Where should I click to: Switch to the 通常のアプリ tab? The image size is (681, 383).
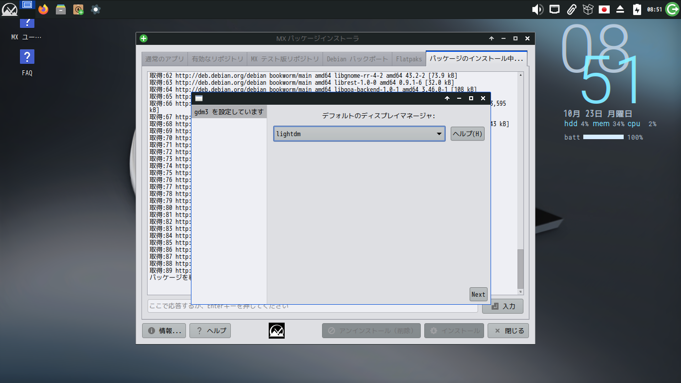[x=165, y=59]
